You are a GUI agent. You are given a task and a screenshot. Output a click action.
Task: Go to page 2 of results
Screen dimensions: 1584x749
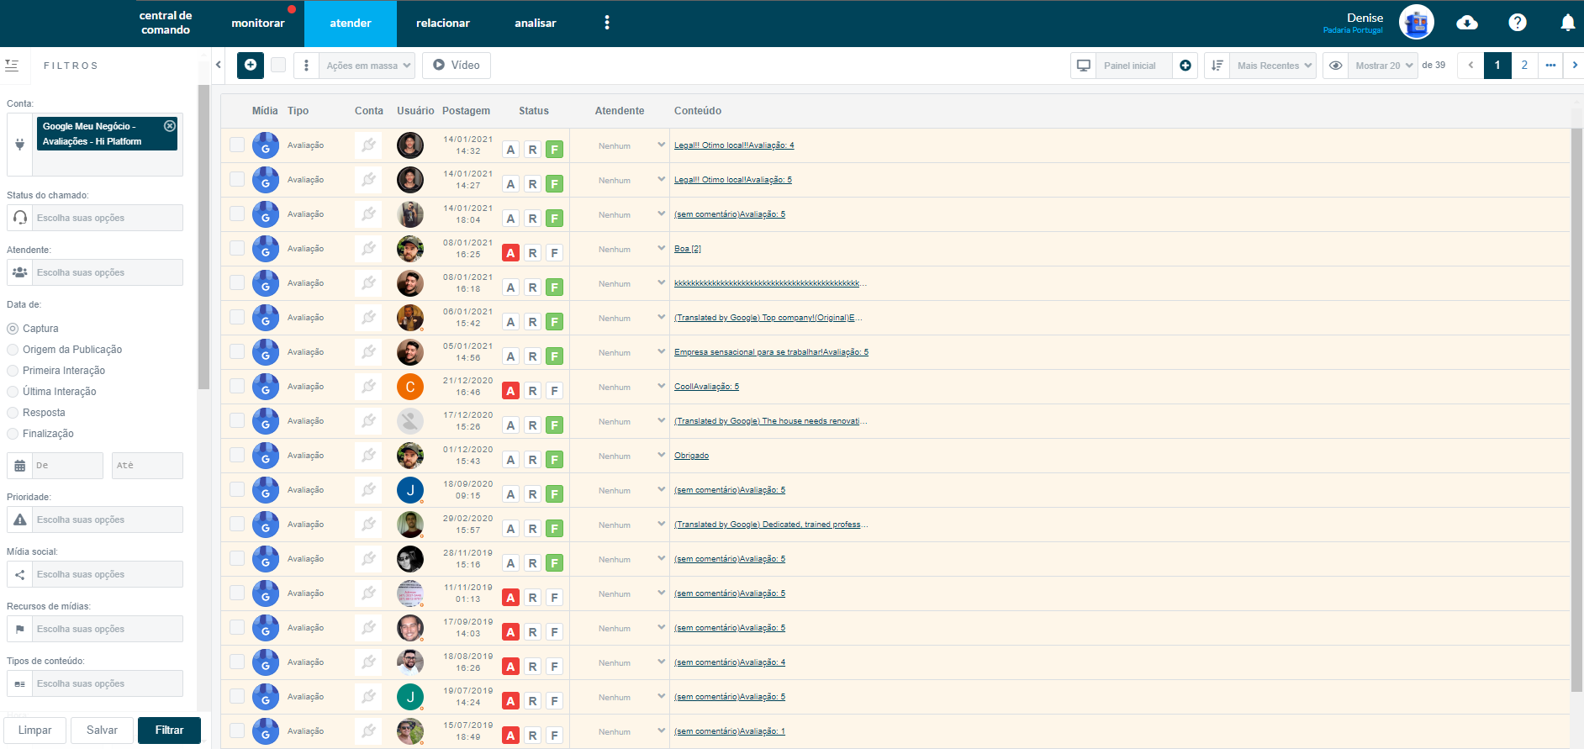[1524, 65]
